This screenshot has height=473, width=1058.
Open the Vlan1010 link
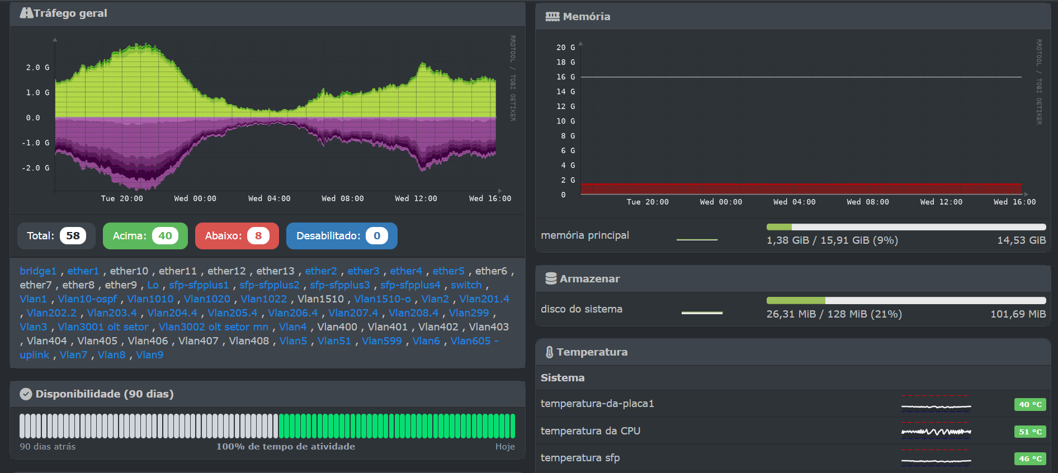click(x=150, y=299)
